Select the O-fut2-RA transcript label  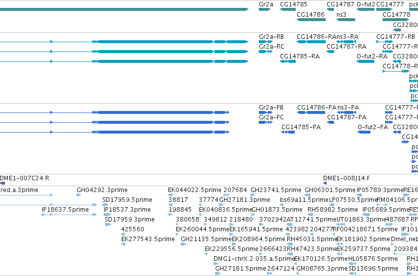(x=372, y=56)
